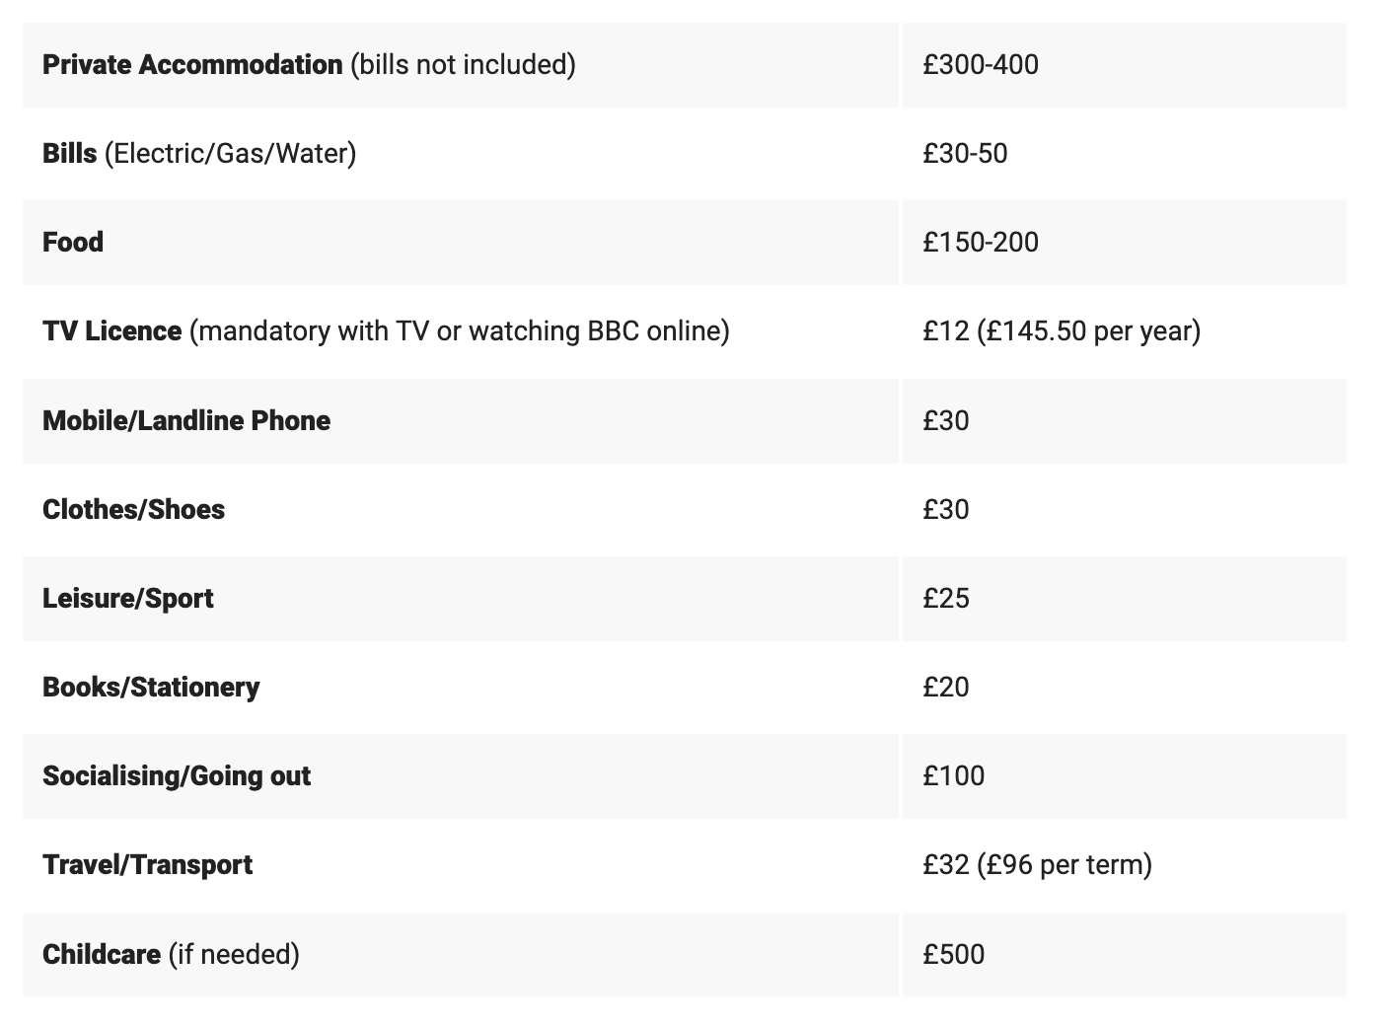Select the Childcare (if needed) label
1395x1024 pixels.
[x=171, y=955]
